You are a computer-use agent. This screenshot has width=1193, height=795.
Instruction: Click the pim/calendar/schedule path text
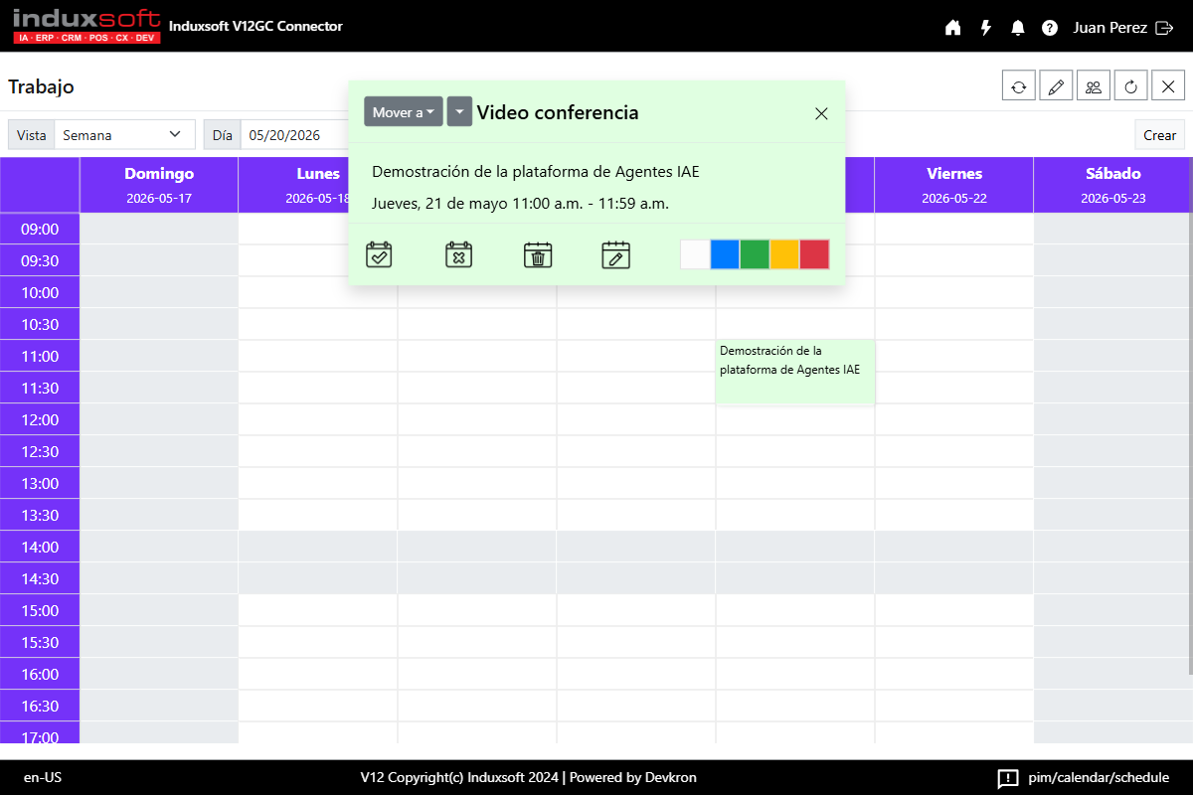pyautogui.click(x=1099, y=778)
